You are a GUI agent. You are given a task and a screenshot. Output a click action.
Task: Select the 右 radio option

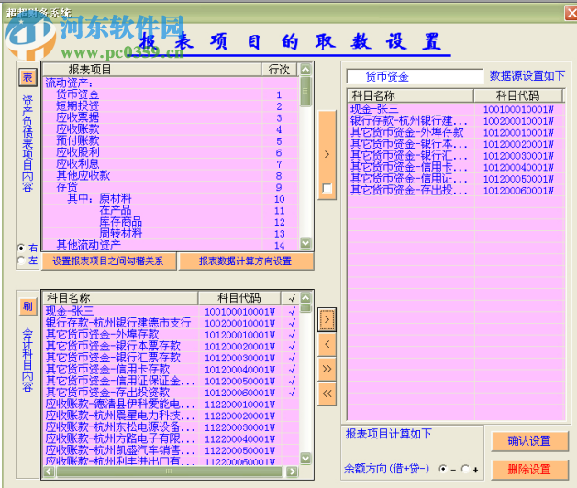[x=21, y=248]
